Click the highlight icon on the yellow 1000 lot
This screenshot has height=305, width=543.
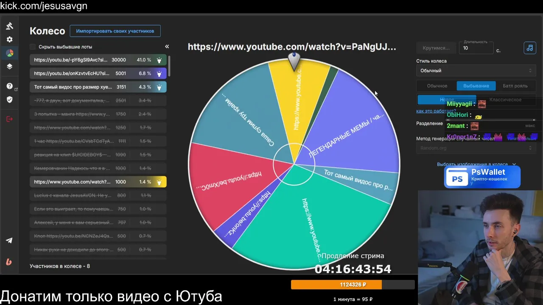[159, 182]
